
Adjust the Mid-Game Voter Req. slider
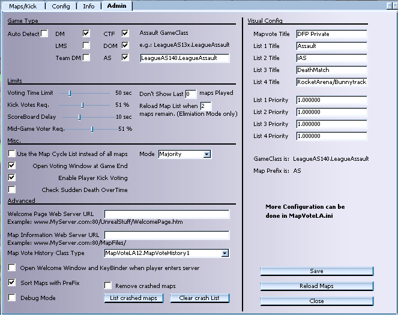point(92,129)
